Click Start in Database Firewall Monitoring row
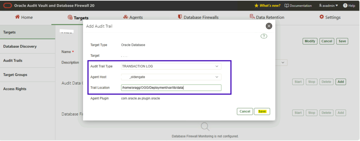 [x=298, y=113]
